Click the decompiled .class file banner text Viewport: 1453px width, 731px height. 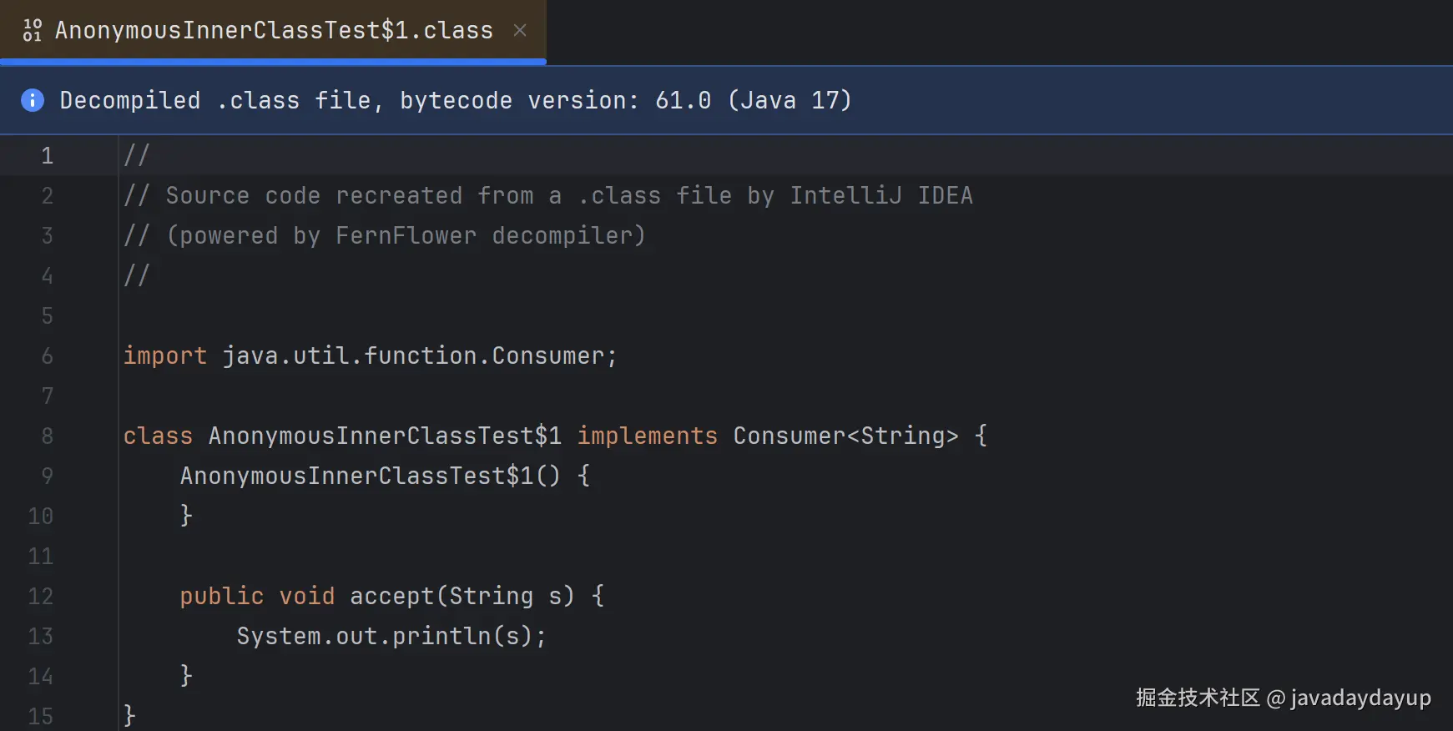[x=455, y=100]
